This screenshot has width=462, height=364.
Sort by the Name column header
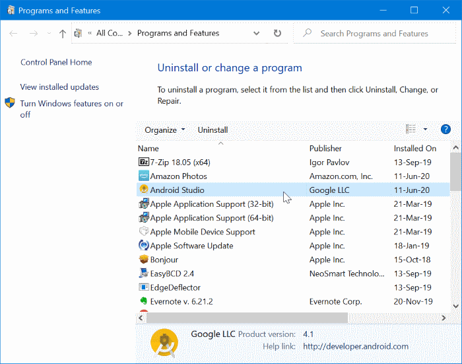pyautogui.click(x=148, y=149)
